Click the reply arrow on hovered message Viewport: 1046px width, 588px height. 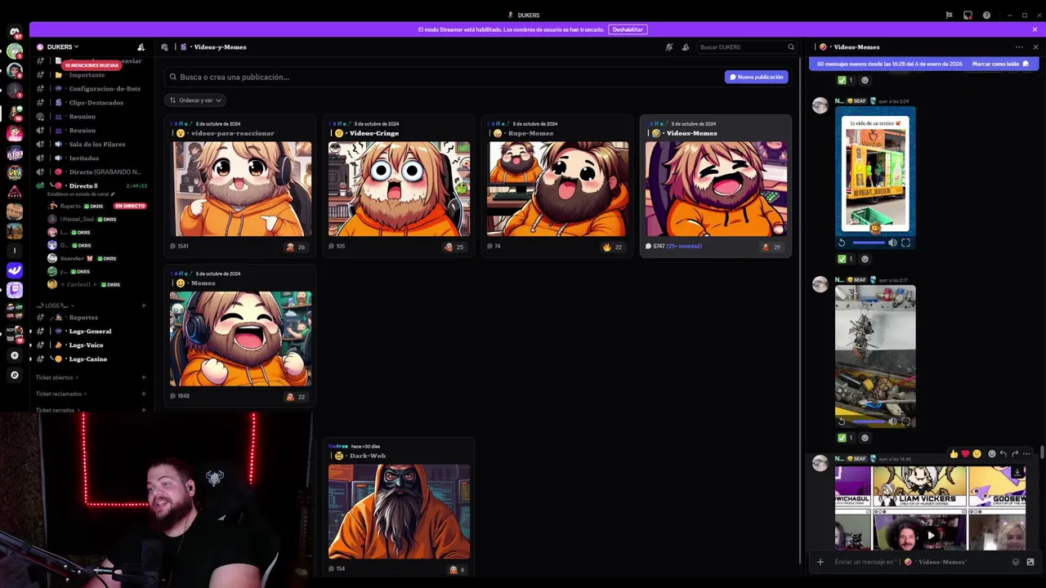pyautogui.click(x=1004, y=454)
